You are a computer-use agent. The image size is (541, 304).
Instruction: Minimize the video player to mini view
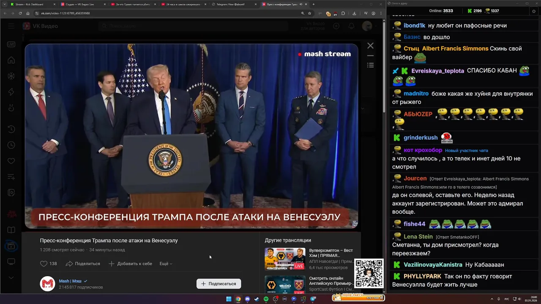tap(370, 56)
